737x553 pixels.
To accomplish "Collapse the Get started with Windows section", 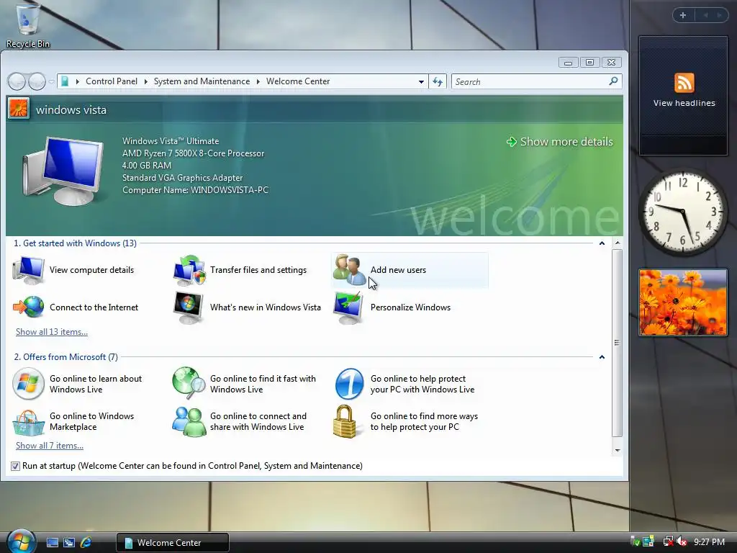I will point(602,243).
